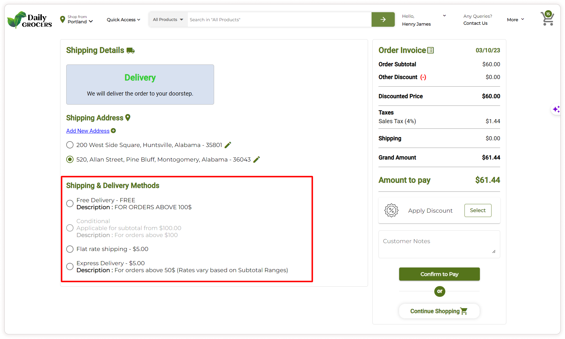Image resolution: width=565 pixels, height=339 pixels.
Task: Open the purple sparkle assistant icon
Action: pyautogui.click(x=556, y=109)
